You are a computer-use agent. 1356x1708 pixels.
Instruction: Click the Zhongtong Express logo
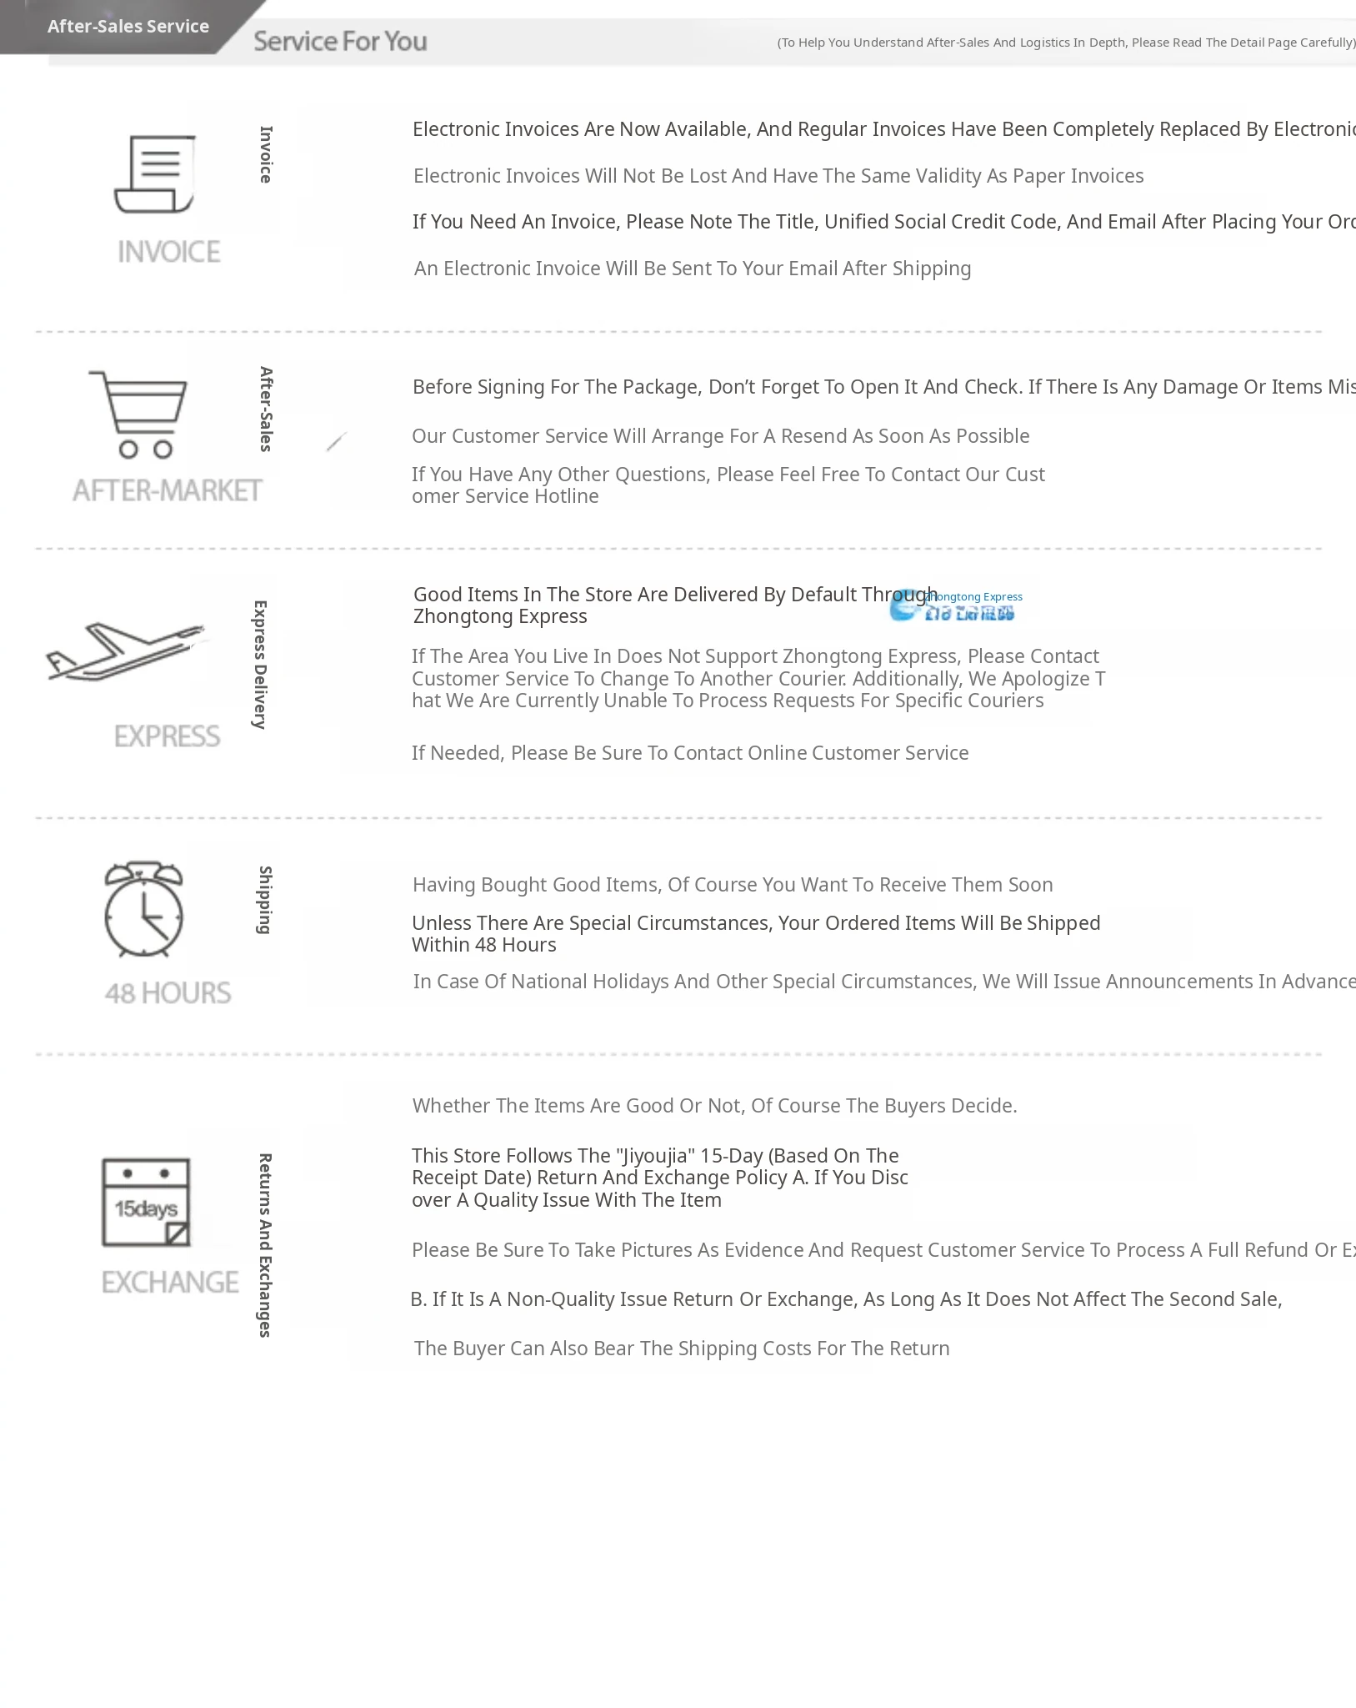click(954, 607)
